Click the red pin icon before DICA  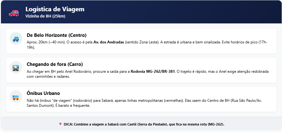point(60,124)
